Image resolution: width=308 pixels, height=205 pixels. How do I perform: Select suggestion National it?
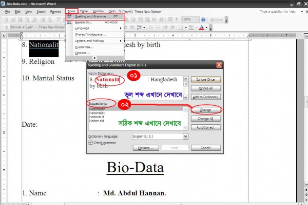tap(97, 117)
